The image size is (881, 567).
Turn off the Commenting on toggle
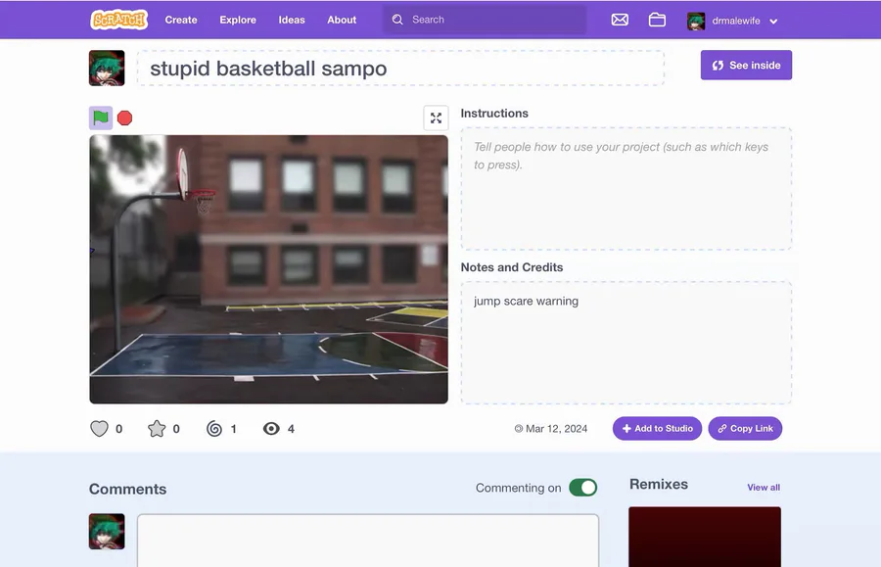click(582, 488)
